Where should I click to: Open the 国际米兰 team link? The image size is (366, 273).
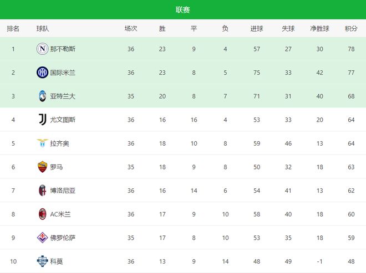click(63, 73)
